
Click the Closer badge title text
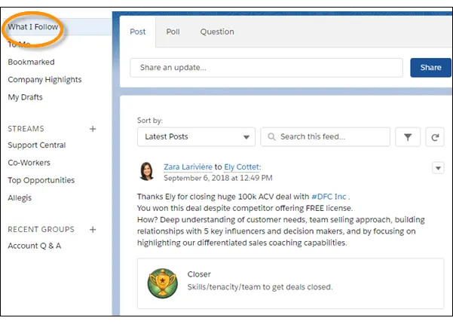[199, 274]
